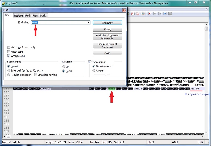Select Normal search mode

pyautogui.click(x=9, y=66)
